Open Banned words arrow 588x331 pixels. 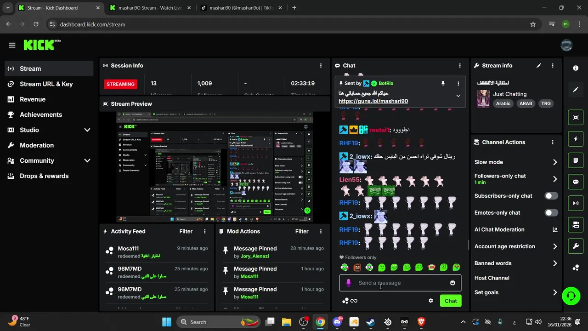pos(555,263)
